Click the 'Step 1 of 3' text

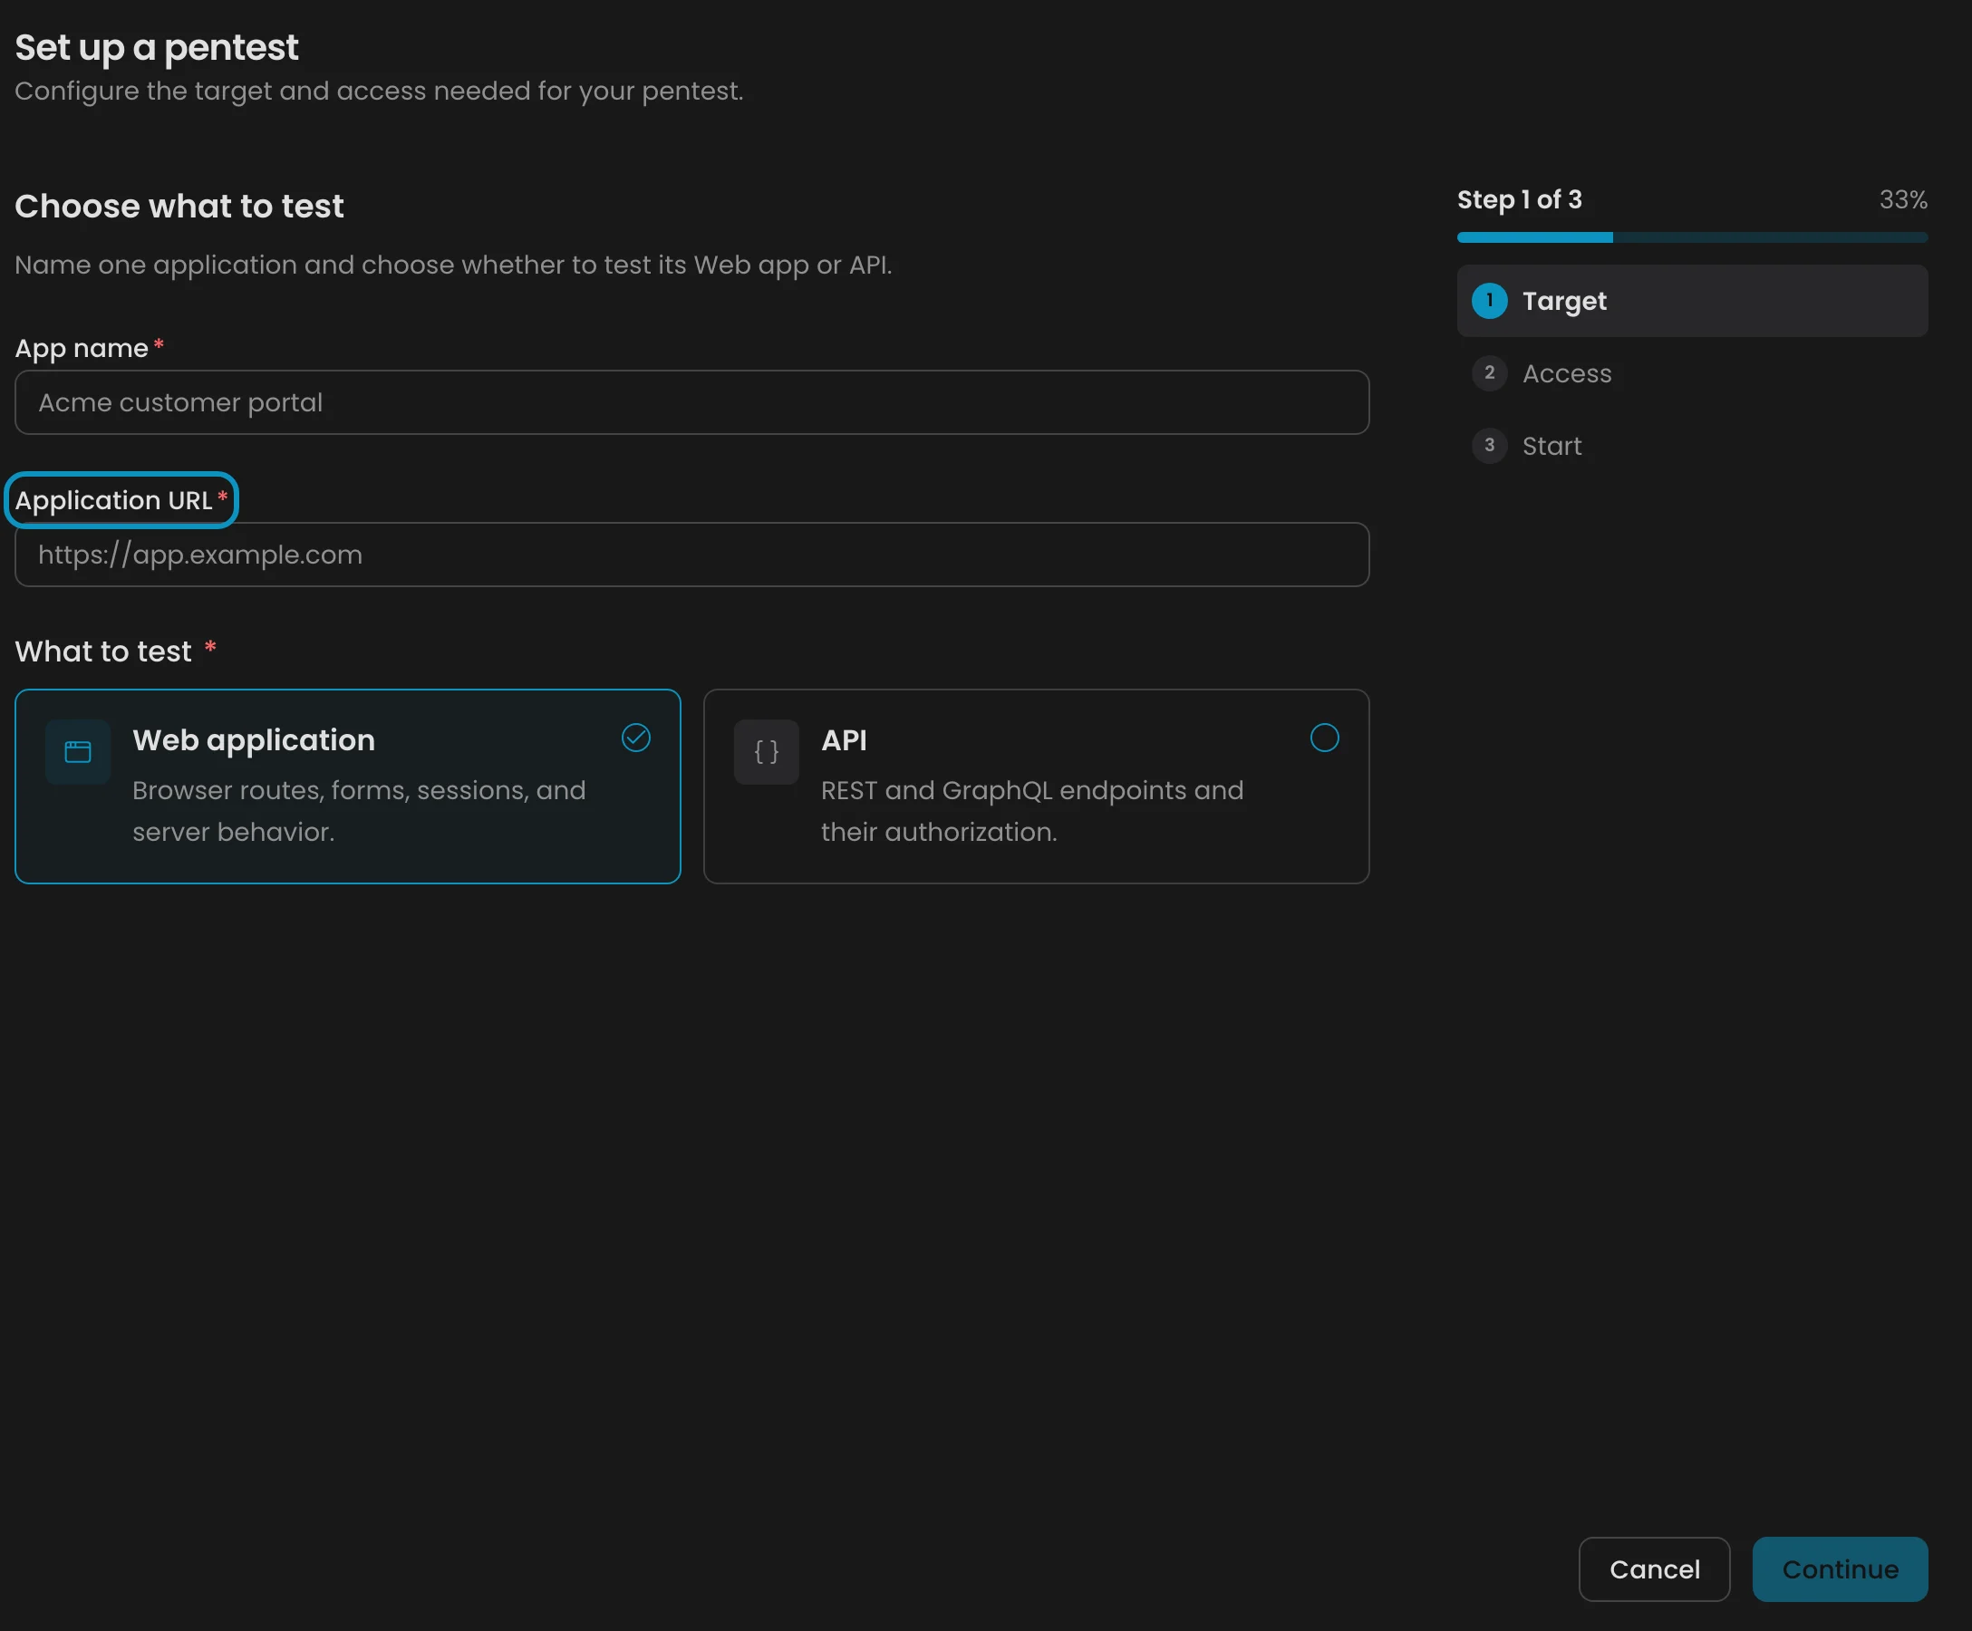click(1520, 200)
